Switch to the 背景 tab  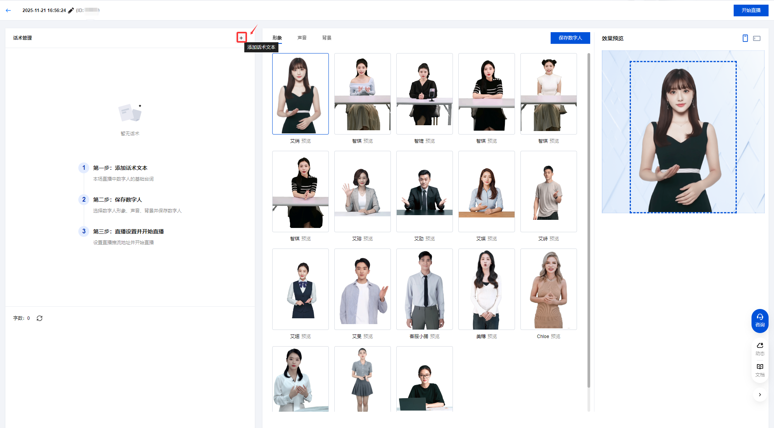tap(327, 38)
